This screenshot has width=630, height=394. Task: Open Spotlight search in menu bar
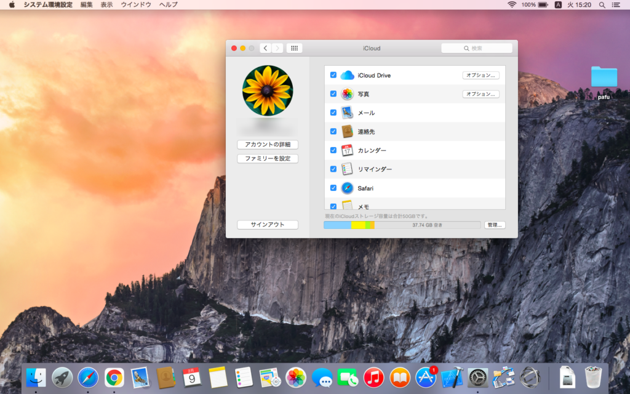(x=602, y=5)
